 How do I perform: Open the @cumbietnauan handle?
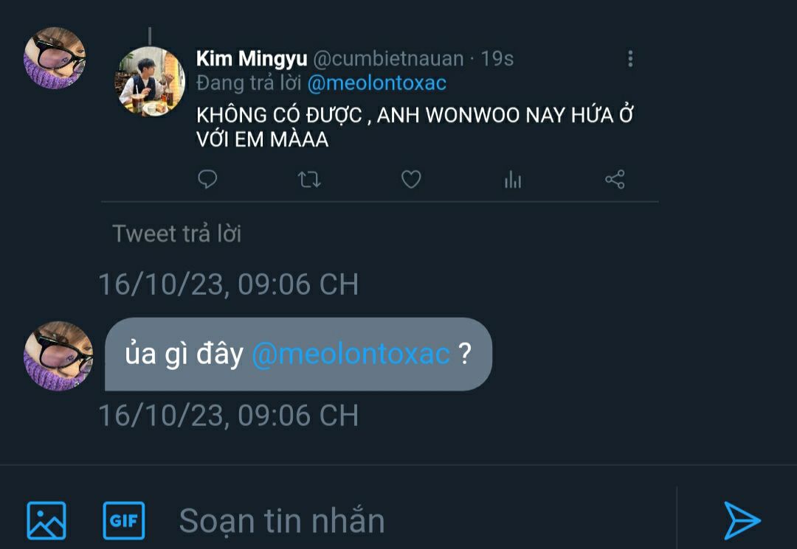(388, 59)
